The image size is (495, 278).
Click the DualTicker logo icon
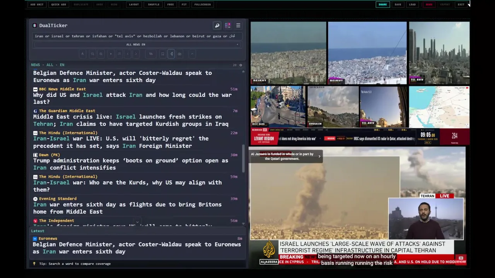click(35, 25)
